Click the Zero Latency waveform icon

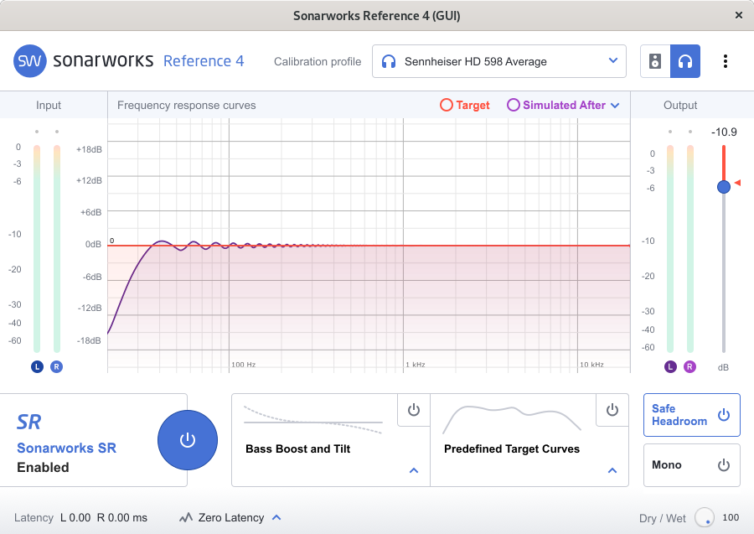point(186,517)
